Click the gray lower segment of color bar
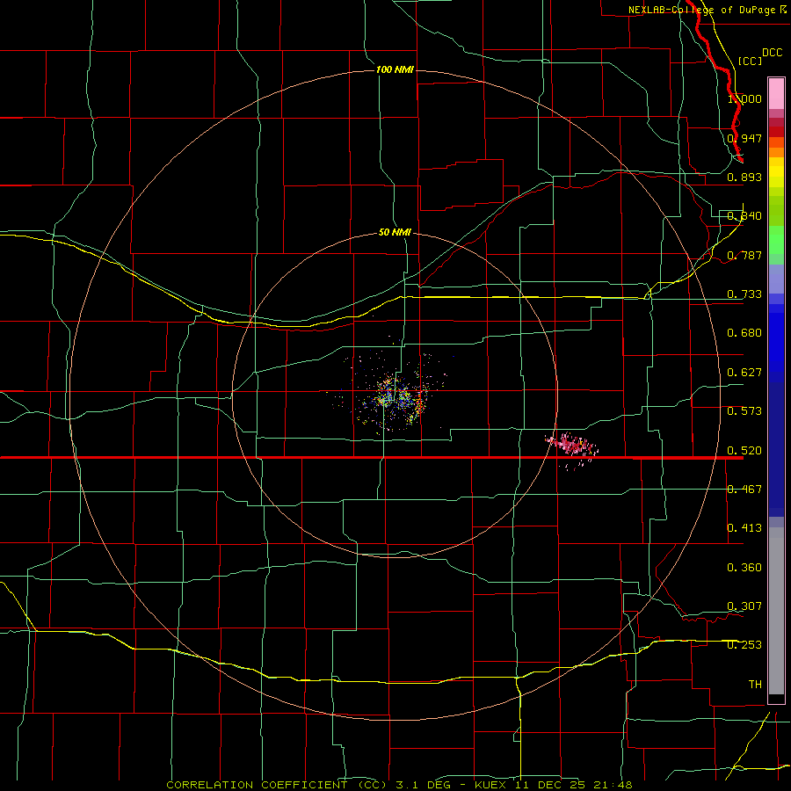 coord(776,611)
